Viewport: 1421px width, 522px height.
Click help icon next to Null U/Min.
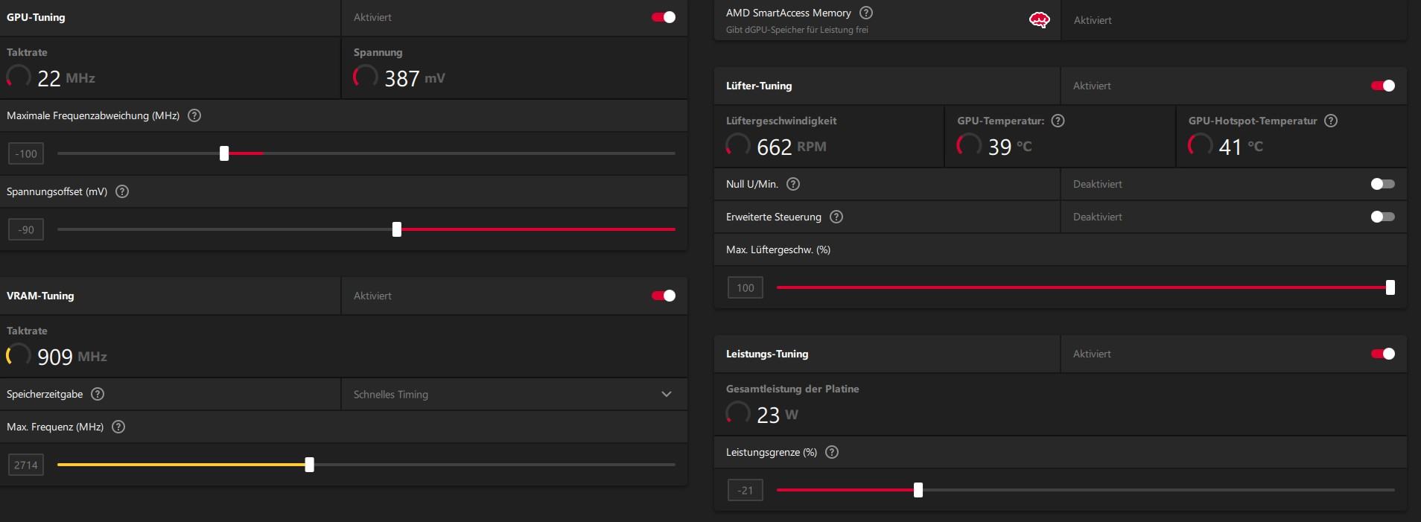[793, 184]
